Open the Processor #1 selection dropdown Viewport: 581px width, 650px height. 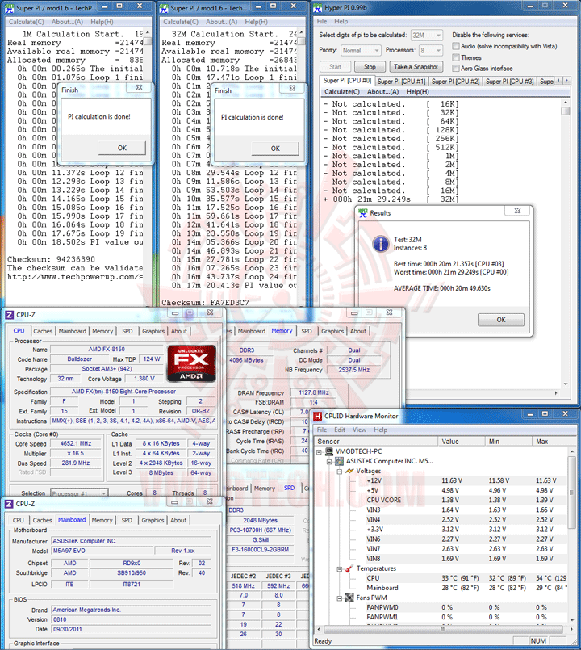[79, 493]
